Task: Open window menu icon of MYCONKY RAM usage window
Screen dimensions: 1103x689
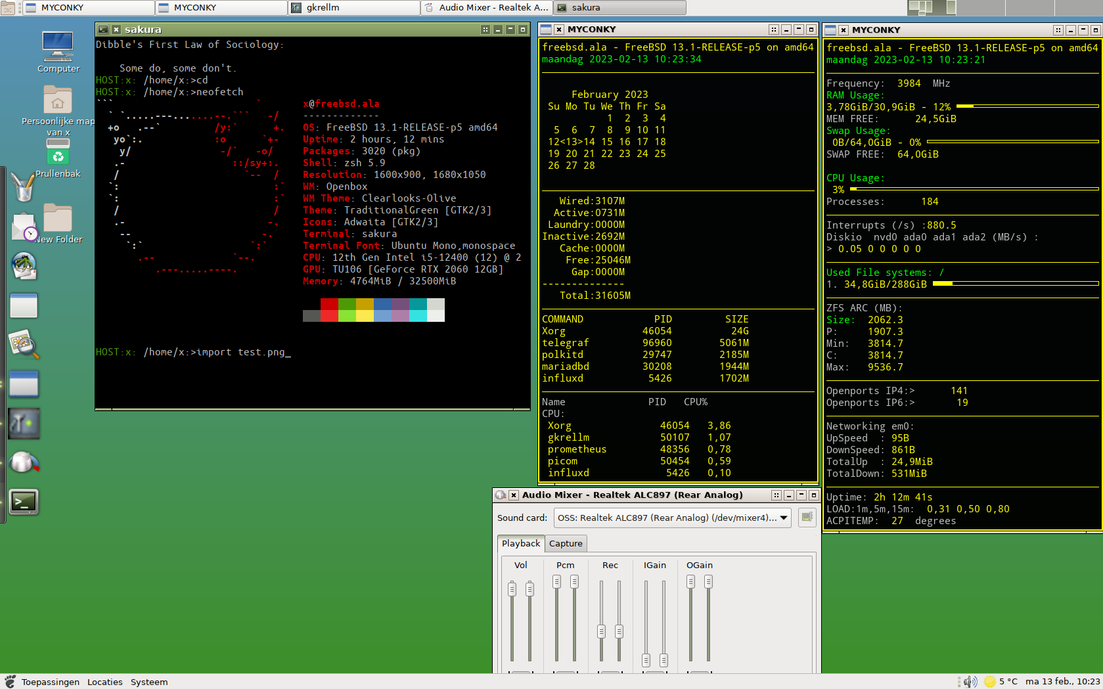Action: (x=830, y=30)
